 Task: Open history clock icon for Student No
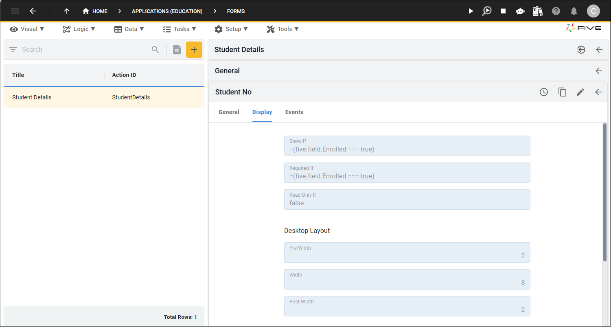544,92
